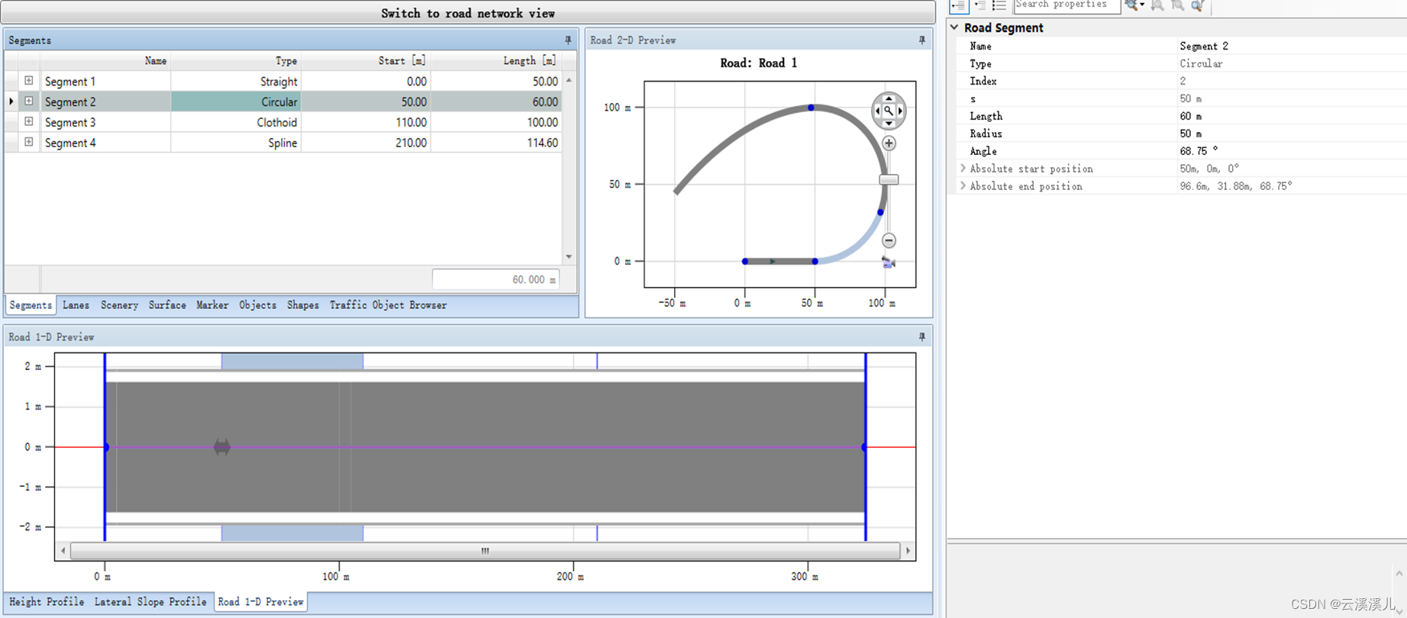The height and width of the screenshot is (618, 1407).
Task: Expand Absolute start position property
Action: click(x=963, y=169)
